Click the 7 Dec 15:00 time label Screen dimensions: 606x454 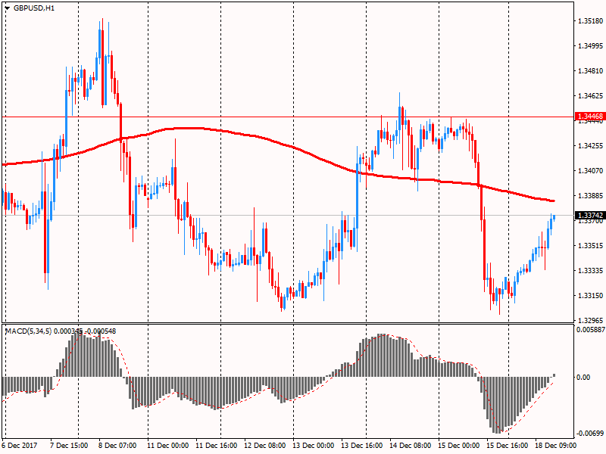coord(69,445)
